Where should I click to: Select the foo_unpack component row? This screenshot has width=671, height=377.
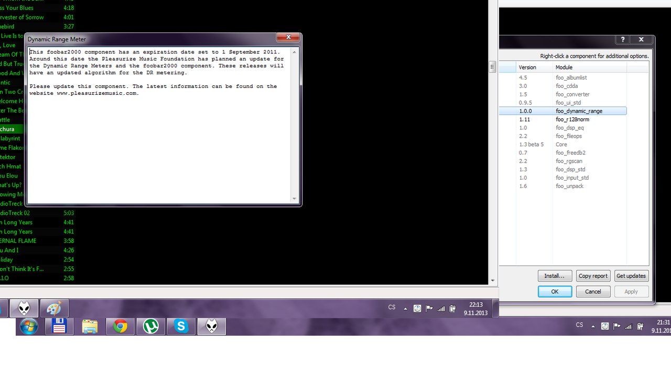[562, 186]
